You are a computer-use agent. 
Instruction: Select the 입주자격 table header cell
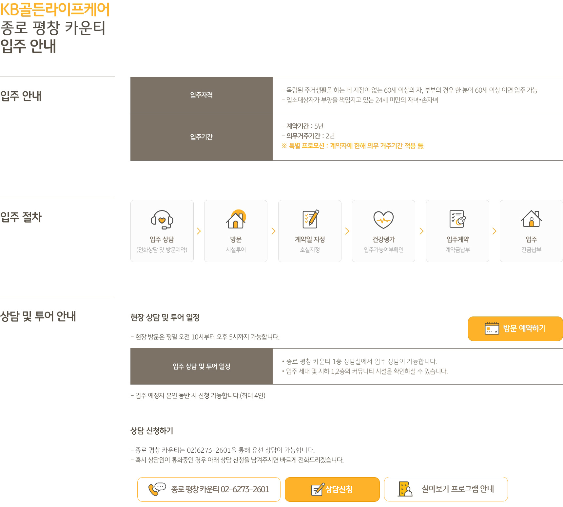(202, 95)
